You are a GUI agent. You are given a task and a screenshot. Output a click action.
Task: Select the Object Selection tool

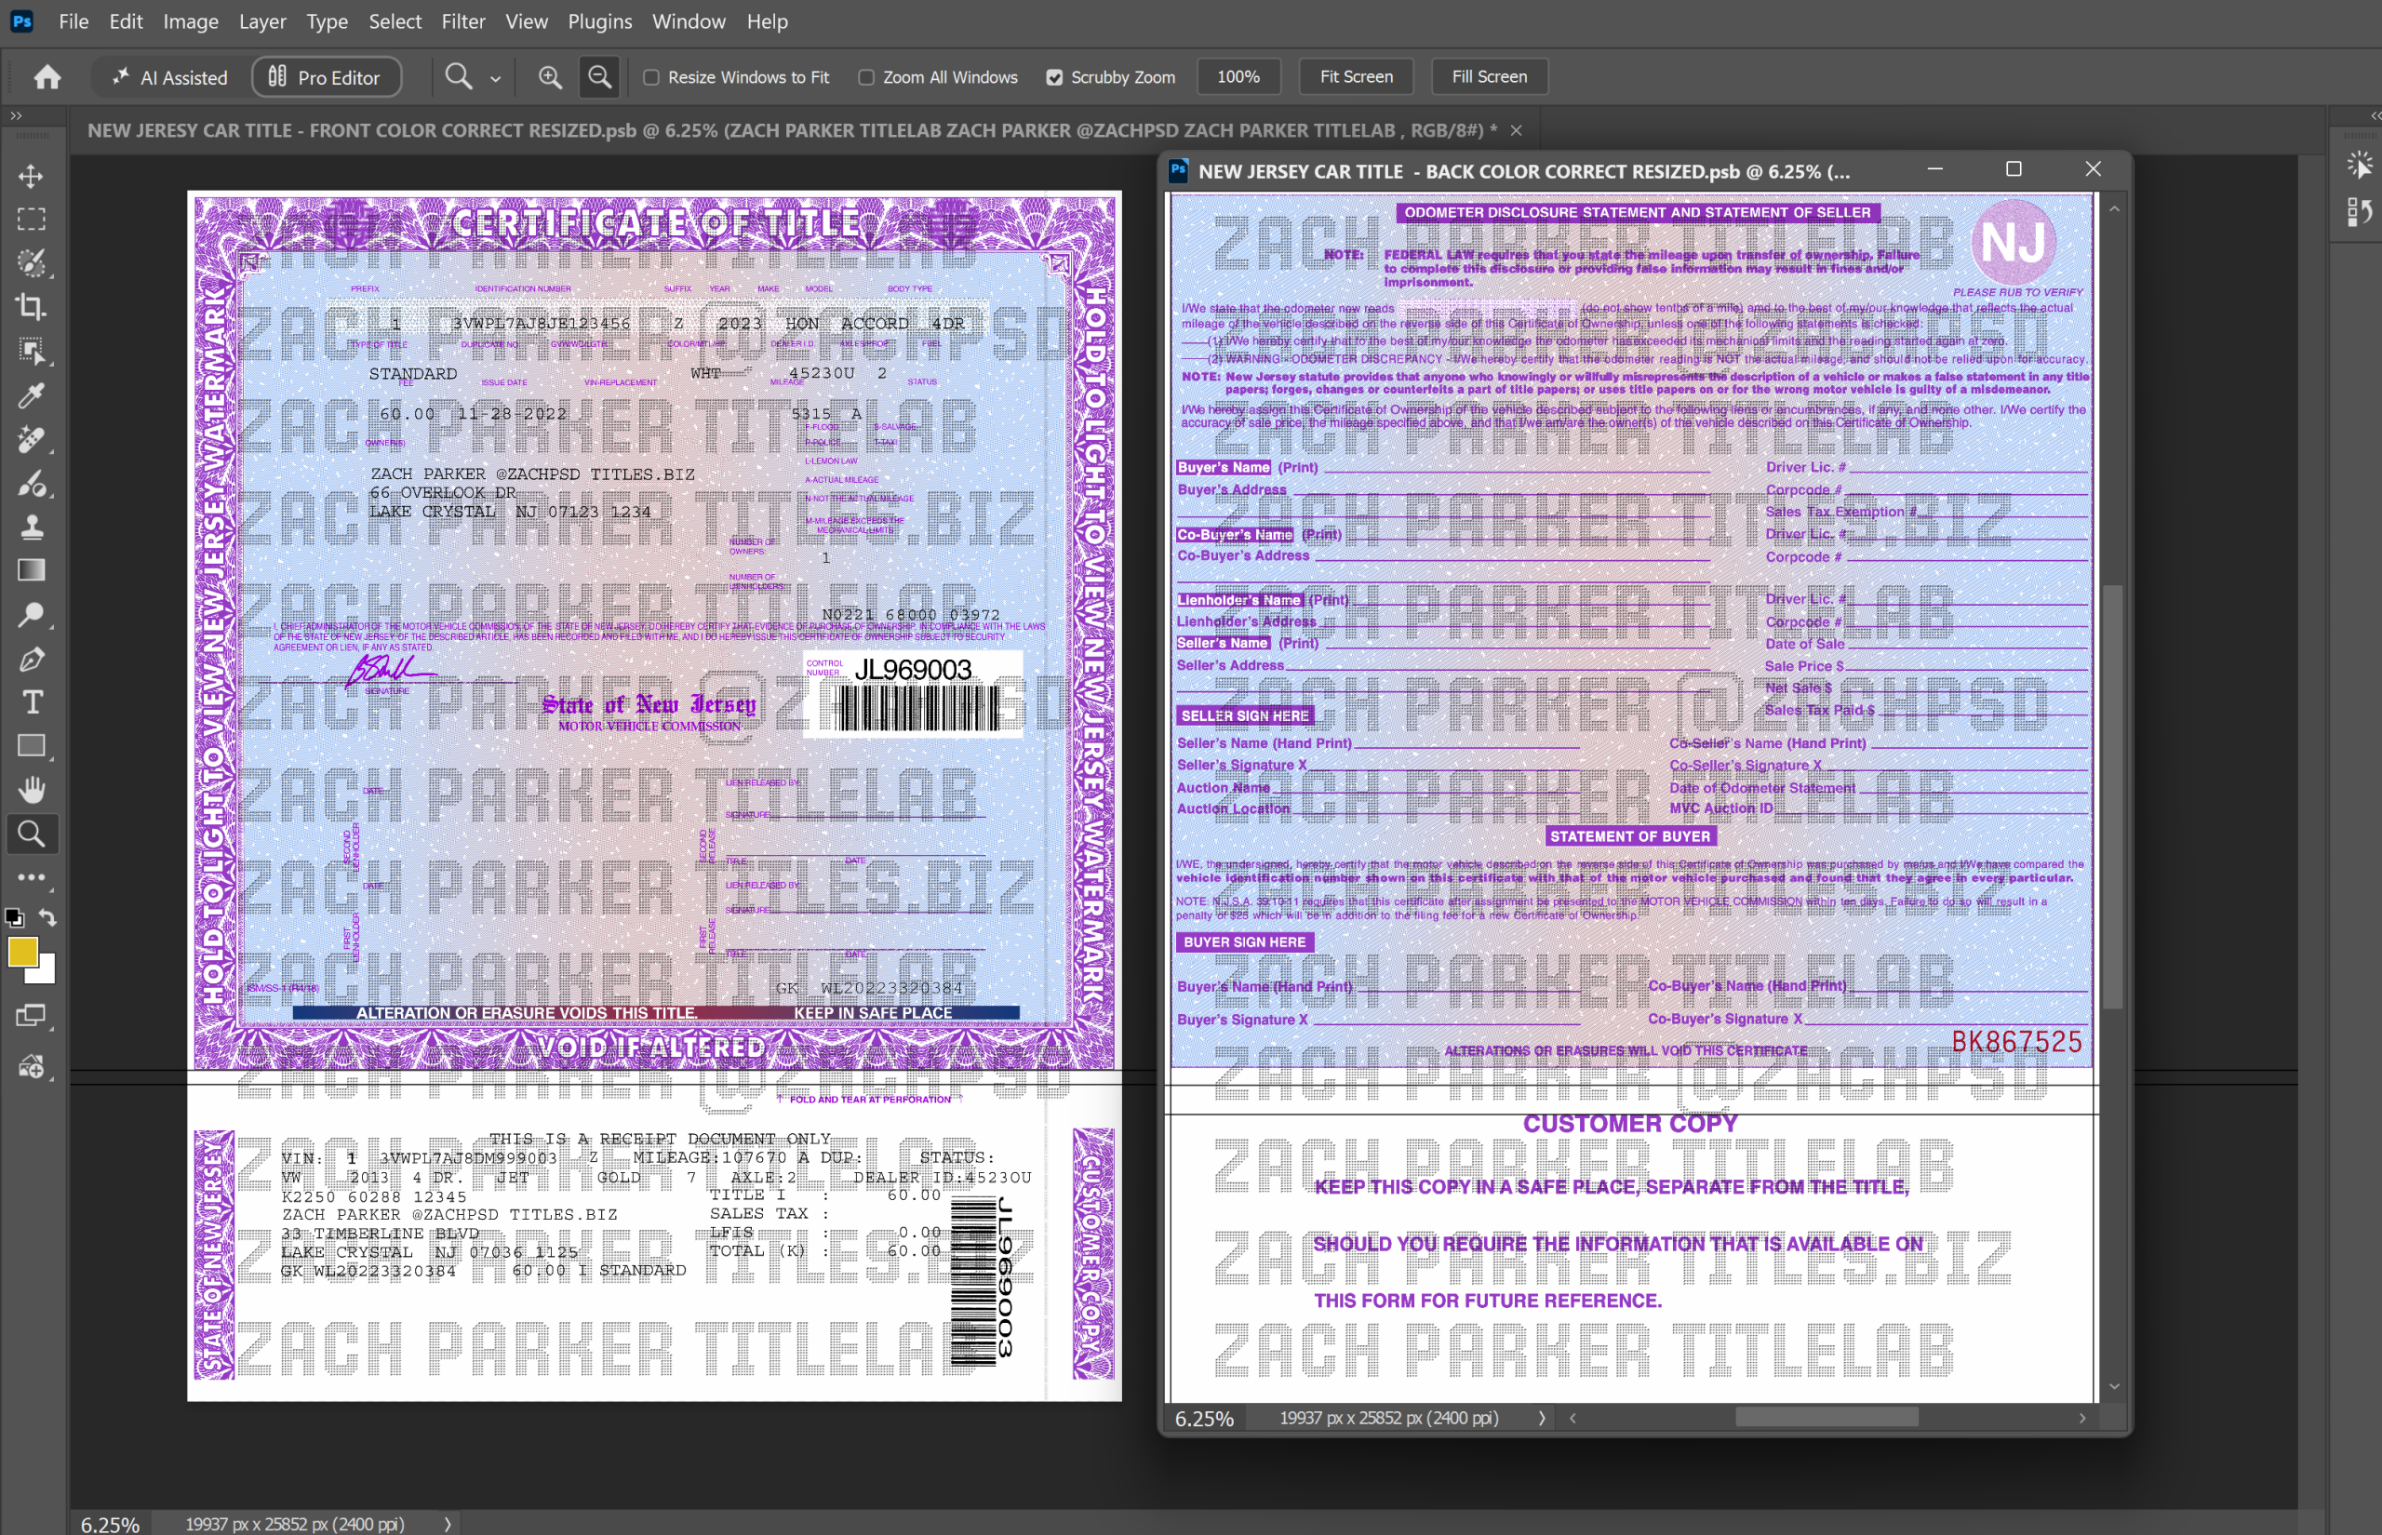31,351
